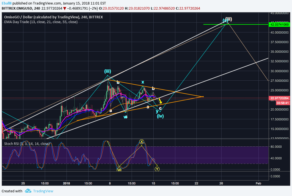Click the BITTREX:OMGUSD symbol ticker
292x196 pixels.
click(x=17, y=8)
